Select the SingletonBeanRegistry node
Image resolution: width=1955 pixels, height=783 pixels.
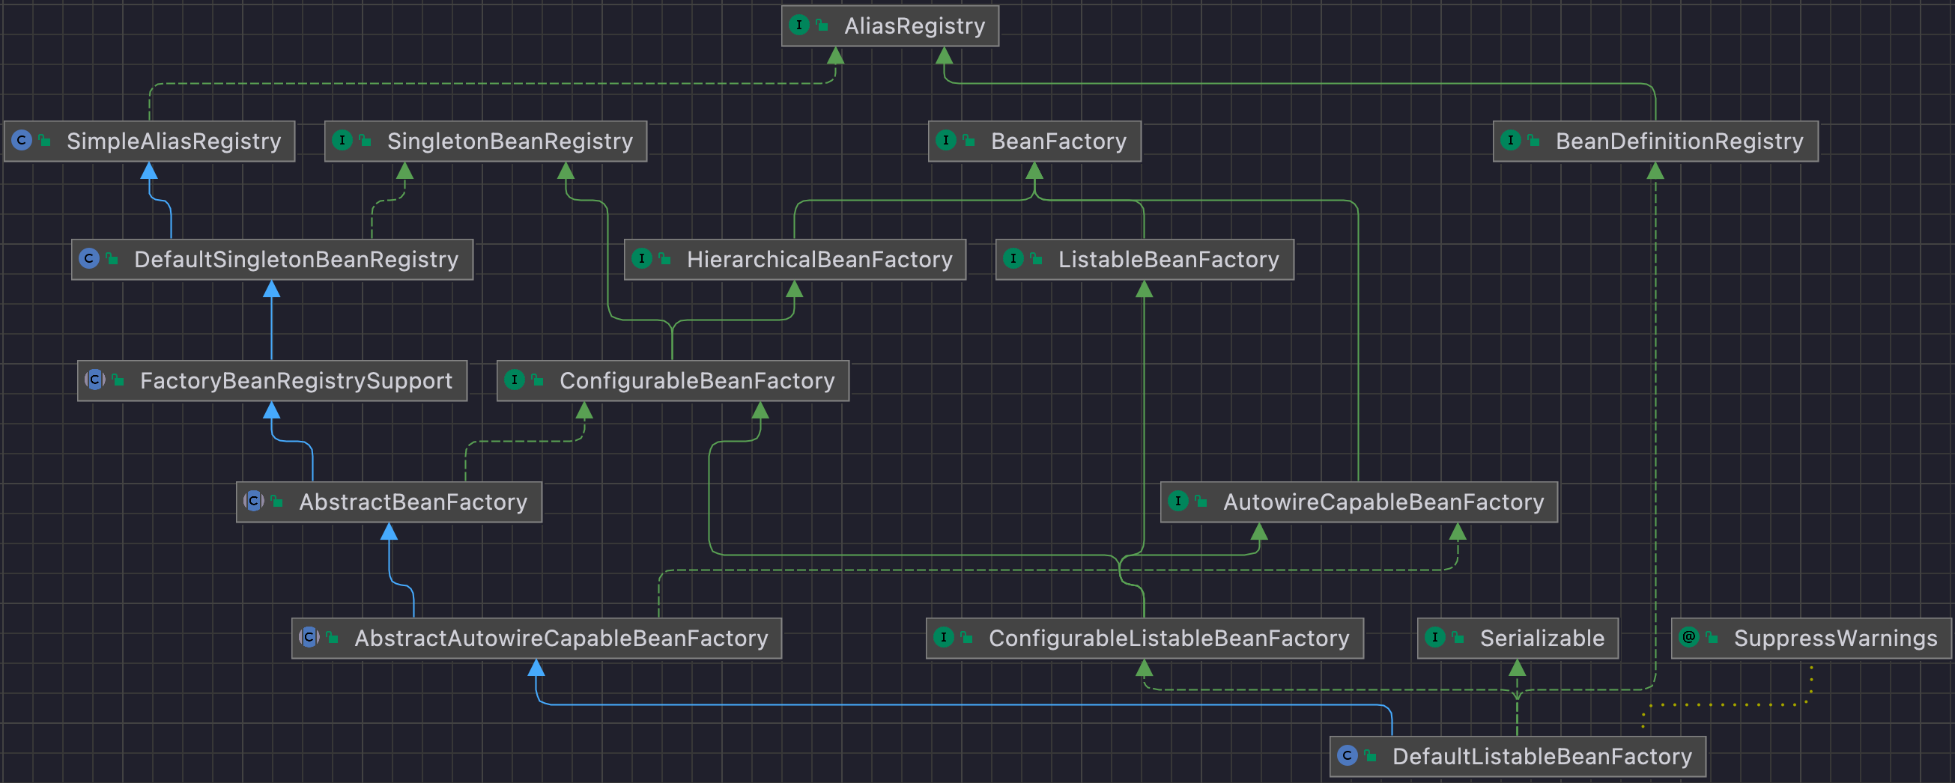tap(485, 141)
